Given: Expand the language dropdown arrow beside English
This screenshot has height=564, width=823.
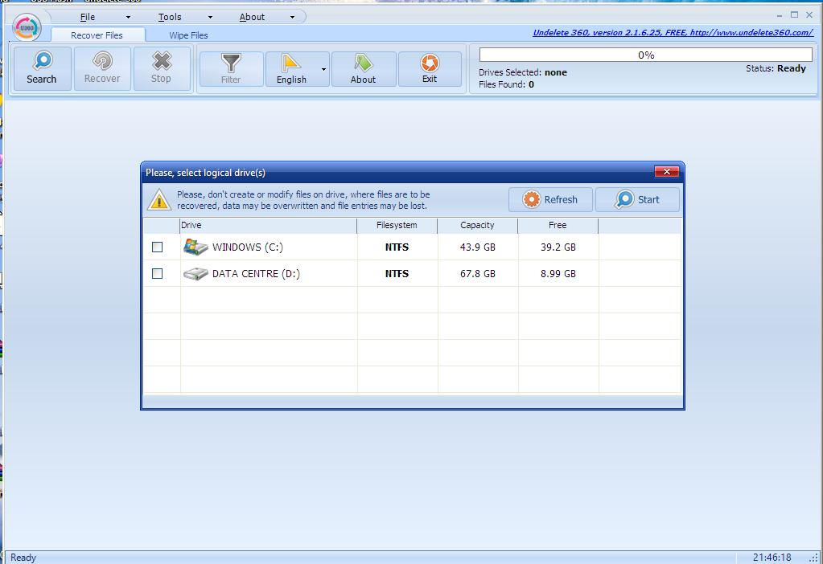Looking at the screenshot, I should [x=323, y=70].
